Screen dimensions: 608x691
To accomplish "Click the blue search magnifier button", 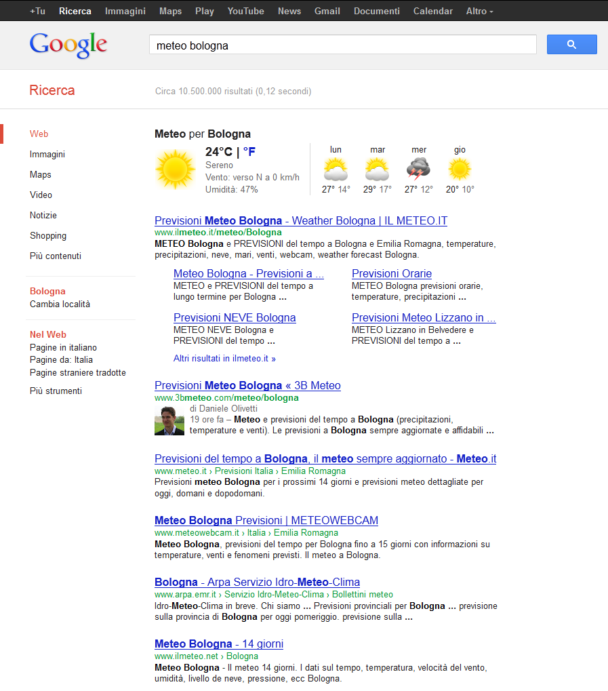I will 571,45.
